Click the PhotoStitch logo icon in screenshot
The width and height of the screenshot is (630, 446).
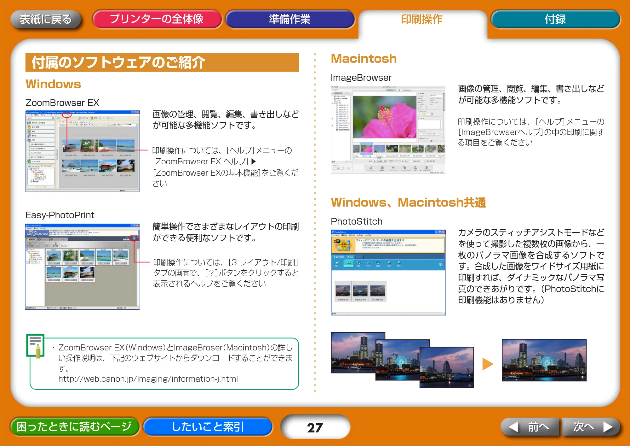coord(342,245)
